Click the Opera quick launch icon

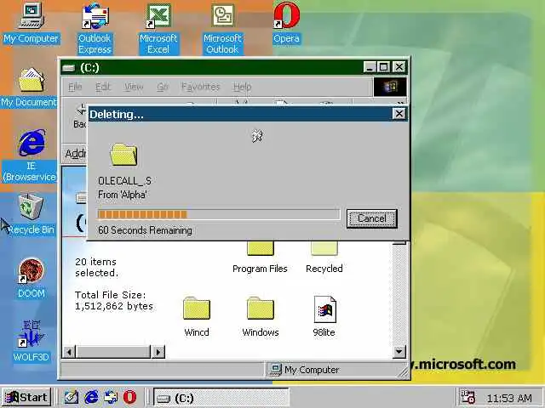(x=129, y=397)
